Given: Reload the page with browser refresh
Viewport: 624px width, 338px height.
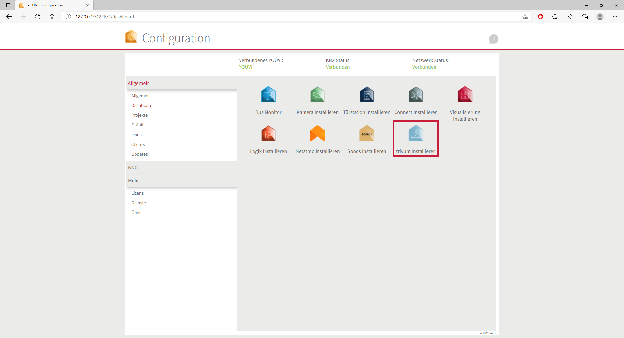Looking at the screenshot, I should click(x=38, y=17).
